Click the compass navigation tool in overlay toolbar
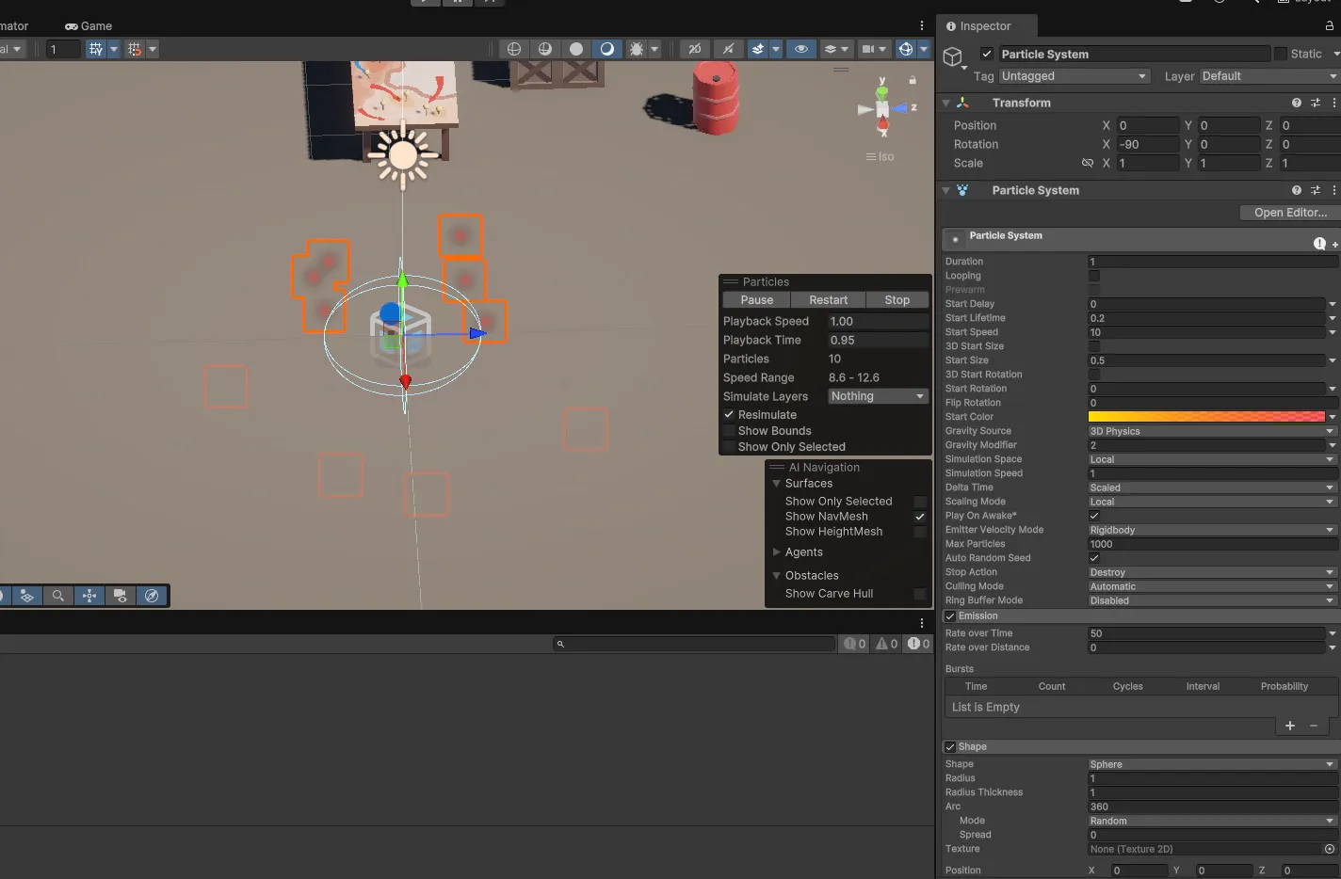 click(x=152, y=596)
